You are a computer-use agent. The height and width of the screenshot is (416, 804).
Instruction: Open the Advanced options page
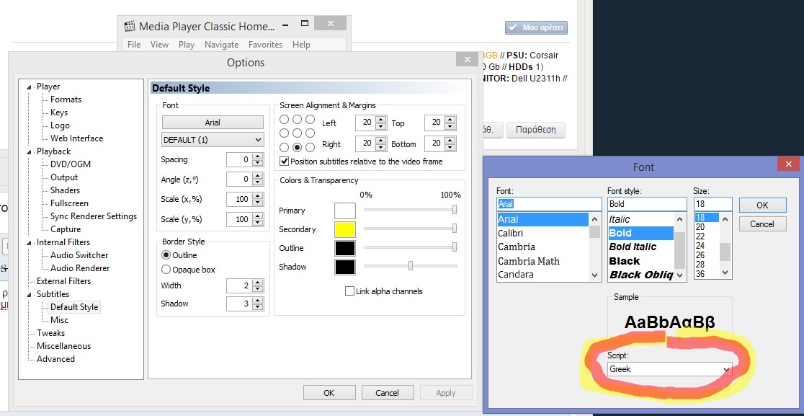click(x=55, y=359)
